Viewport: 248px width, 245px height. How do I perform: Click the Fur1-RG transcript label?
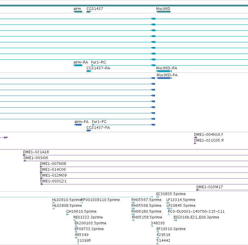[x=99, y=62]
